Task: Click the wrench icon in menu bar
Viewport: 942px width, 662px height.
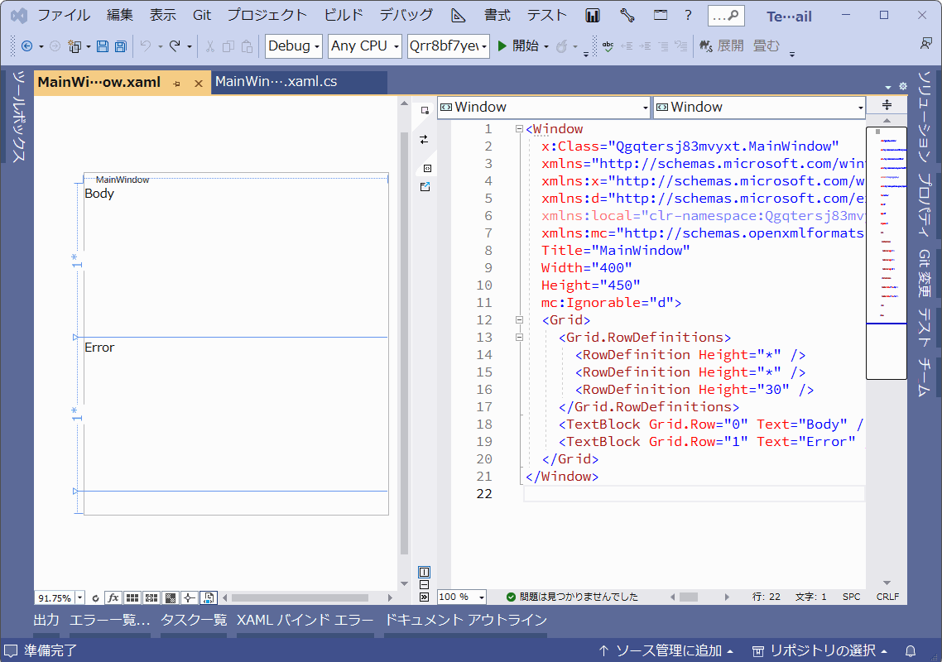Action: tap(627, 16)
